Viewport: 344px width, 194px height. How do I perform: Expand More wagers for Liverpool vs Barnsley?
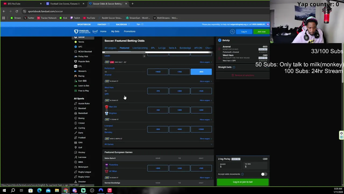pos(206,138)
